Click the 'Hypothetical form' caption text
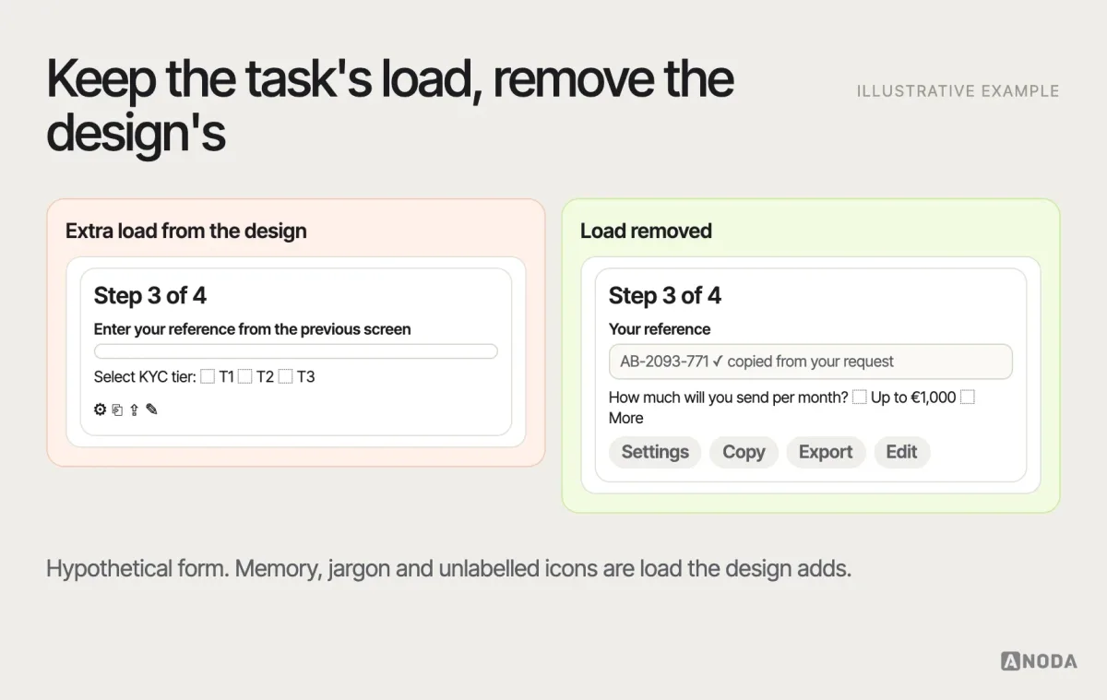This screenshot has width=1107, height=700. click(448, 568)
